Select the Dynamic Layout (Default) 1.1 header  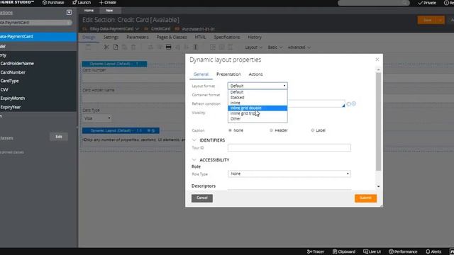tap(121, 130)
